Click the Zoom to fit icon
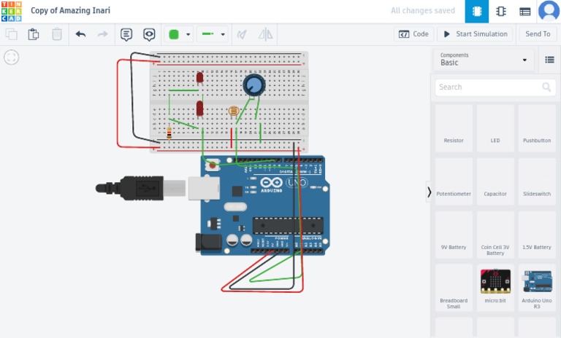The height and width of the screenshot is (338, 561). pos(12,57)
